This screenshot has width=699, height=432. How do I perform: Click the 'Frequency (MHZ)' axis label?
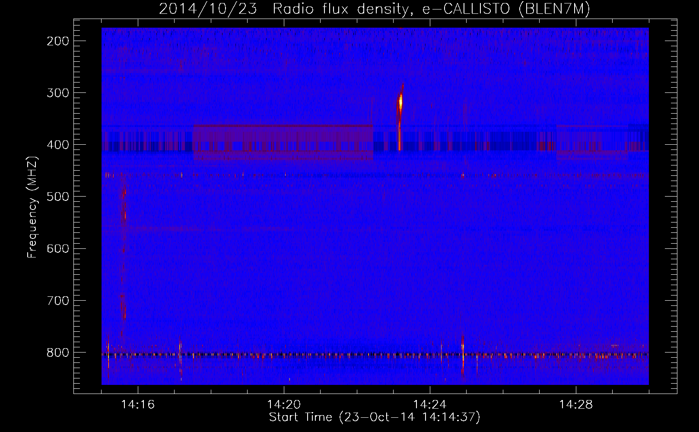(x=32, y=207)
